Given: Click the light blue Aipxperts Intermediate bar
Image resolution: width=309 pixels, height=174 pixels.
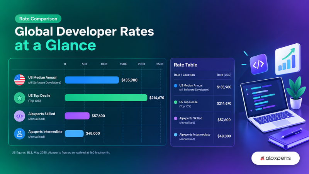Looking at the screenshot, I should [74, 133].
